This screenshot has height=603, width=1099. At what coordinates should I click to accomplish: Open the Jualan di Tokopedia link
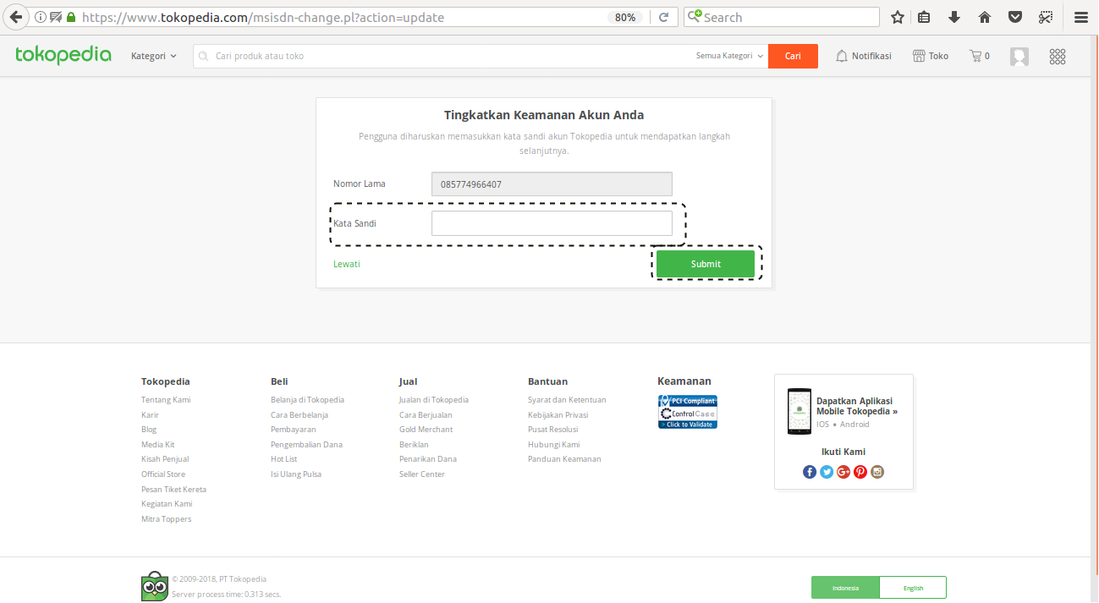coord(434,400)
